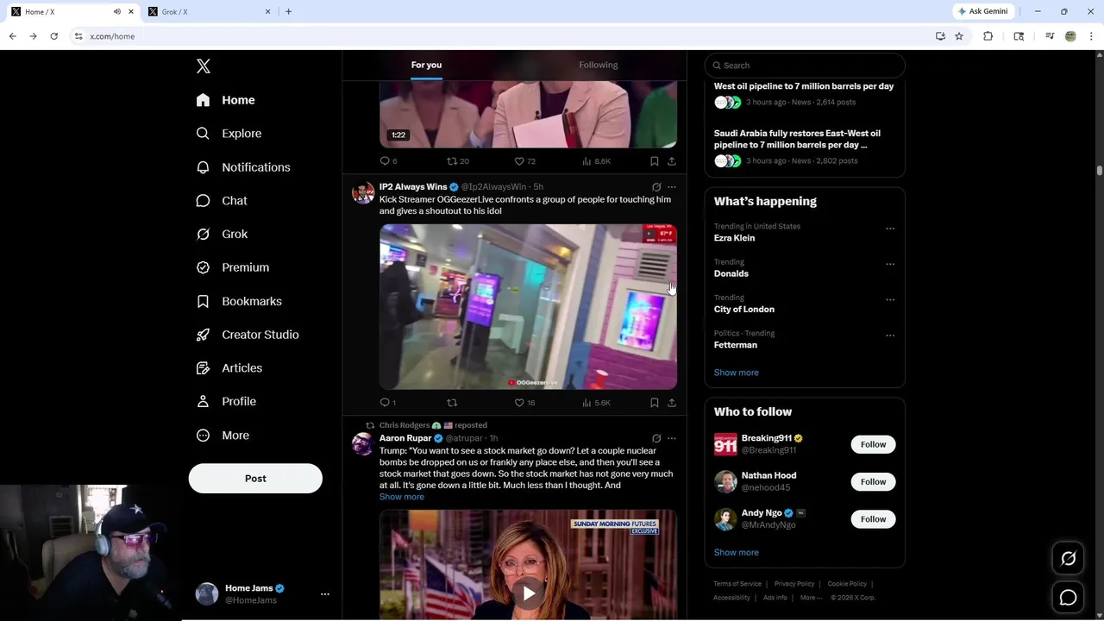Open Articles in sidebar
The width and height of the screenshot is (1104, 621).
229,368
